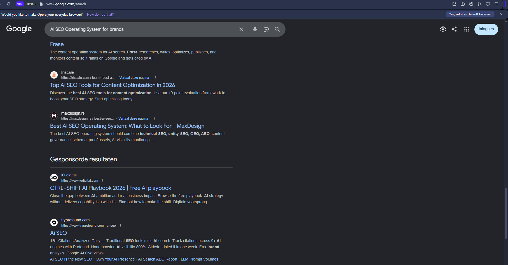Screen dimensions: 508x265
Task: Click the voice search microphone icon
Action: 255,29
